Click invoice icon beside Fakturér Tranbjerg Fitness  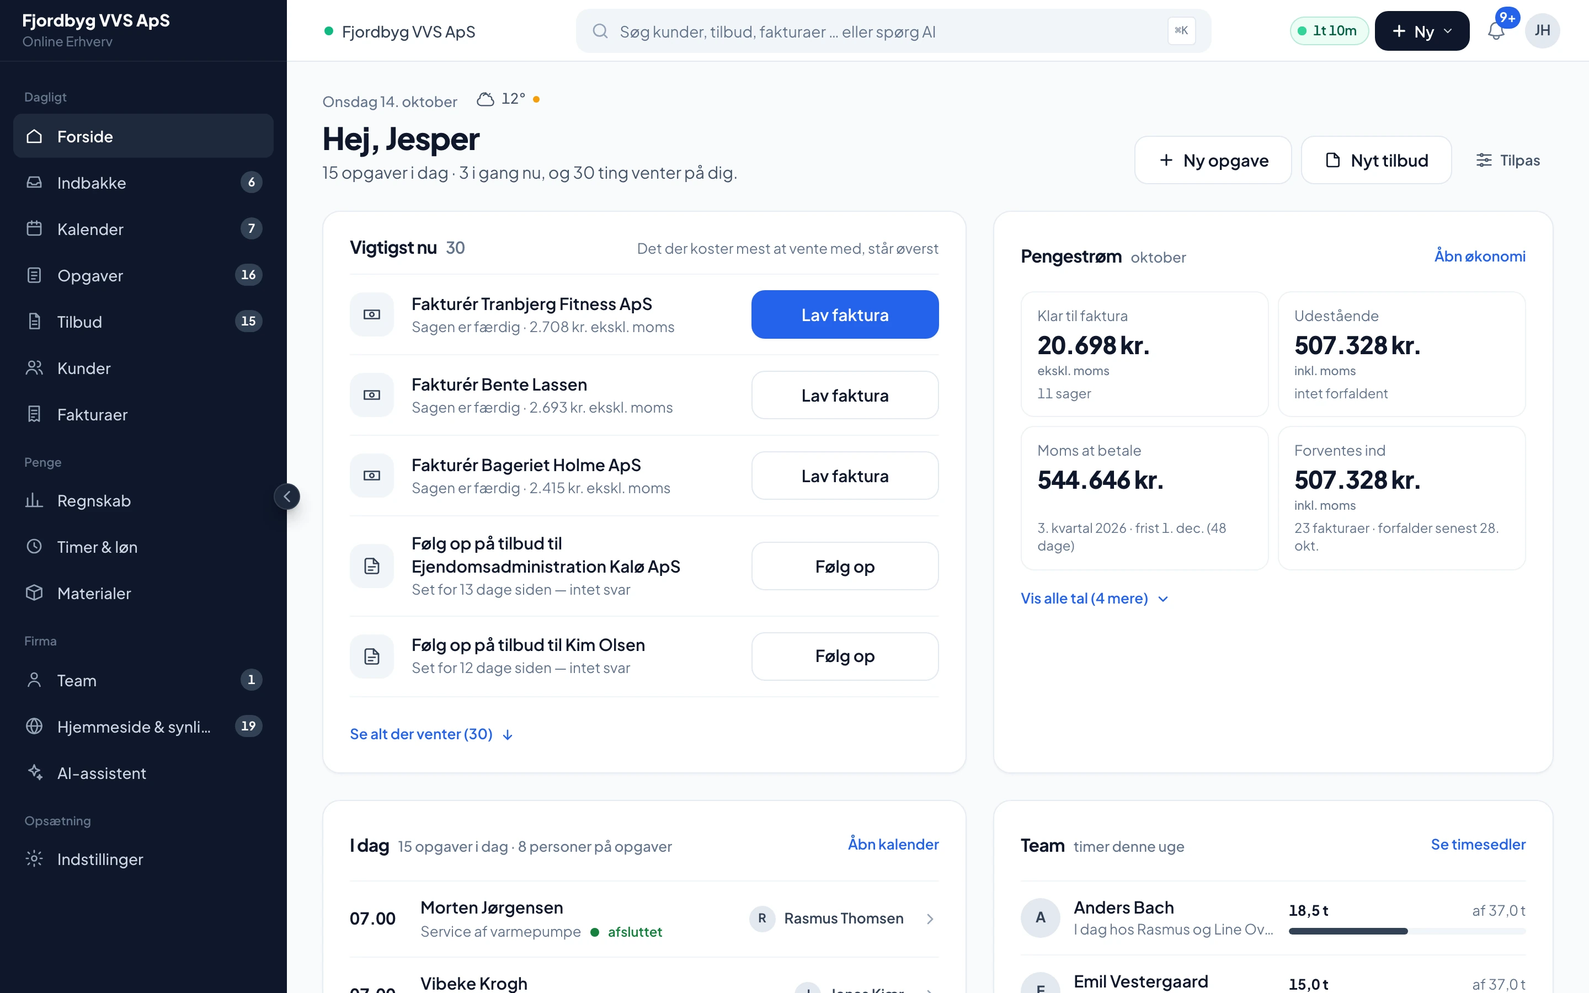tap(372, 314)
